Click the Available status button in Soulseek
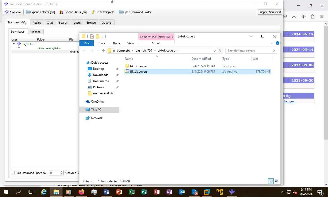The height and width of the screenshot is (197, 328). [x=13, y=12]
